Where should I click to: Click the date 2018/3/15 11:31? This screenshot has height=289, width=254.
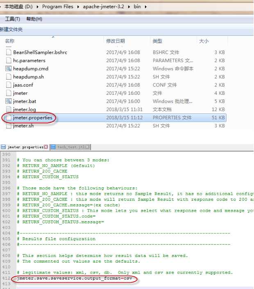[124, 110]
